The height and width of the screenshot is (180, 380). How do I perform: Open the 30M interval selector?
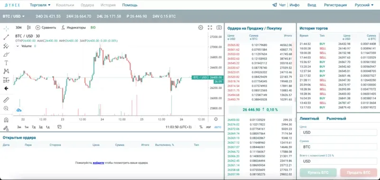[x=19, y=27]
